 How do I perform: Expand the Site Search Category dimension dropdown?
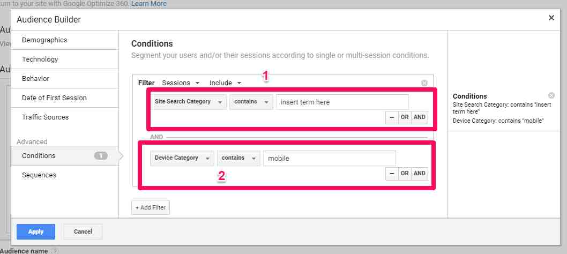[x=188, y=102]
